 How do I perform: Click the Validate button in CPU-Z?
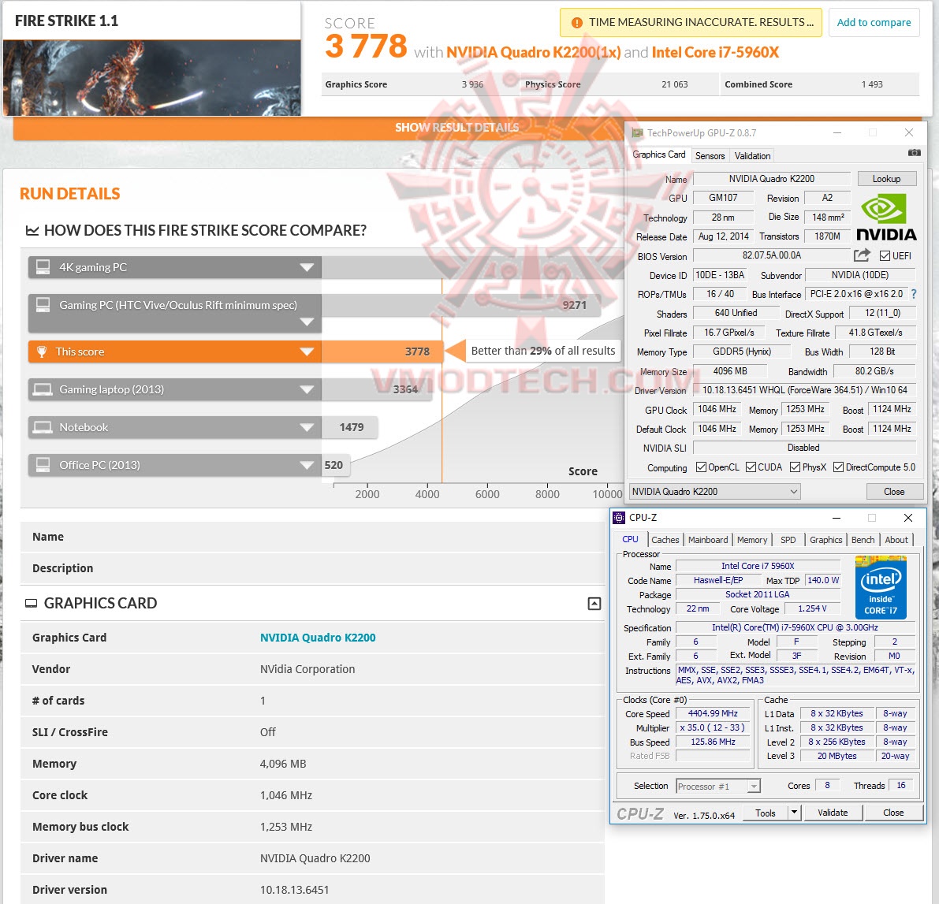[833, 813]
